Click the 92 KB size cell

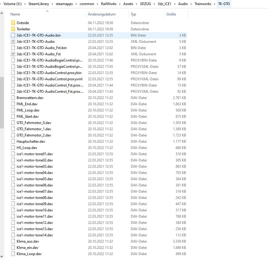pos(182,92)
